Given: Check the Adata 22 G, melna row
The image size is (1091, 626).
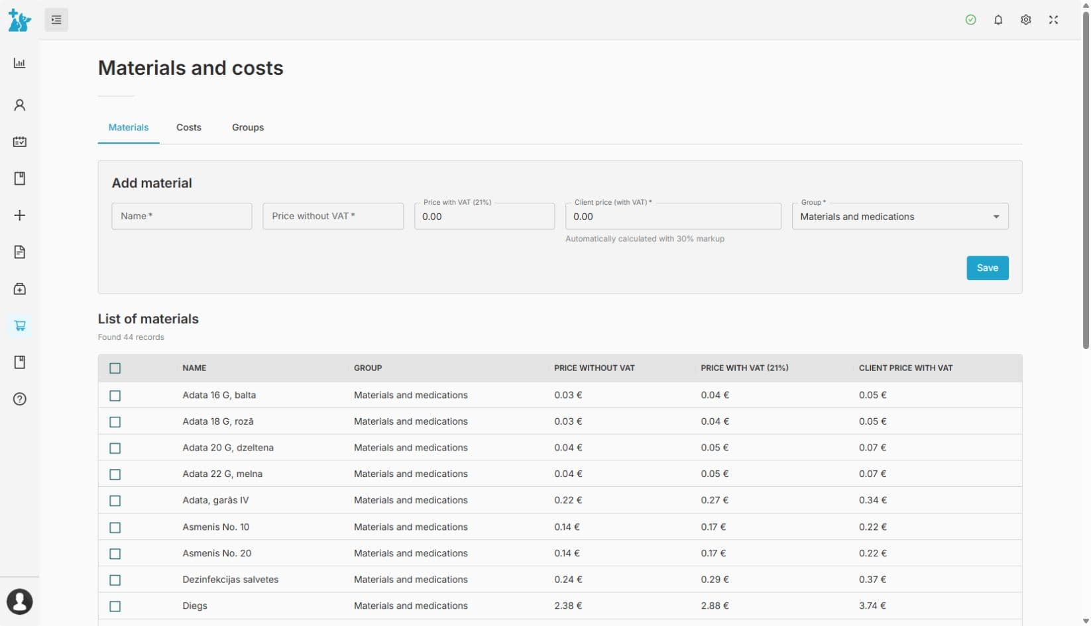Looking at the screenshot, I should (115, 474).
